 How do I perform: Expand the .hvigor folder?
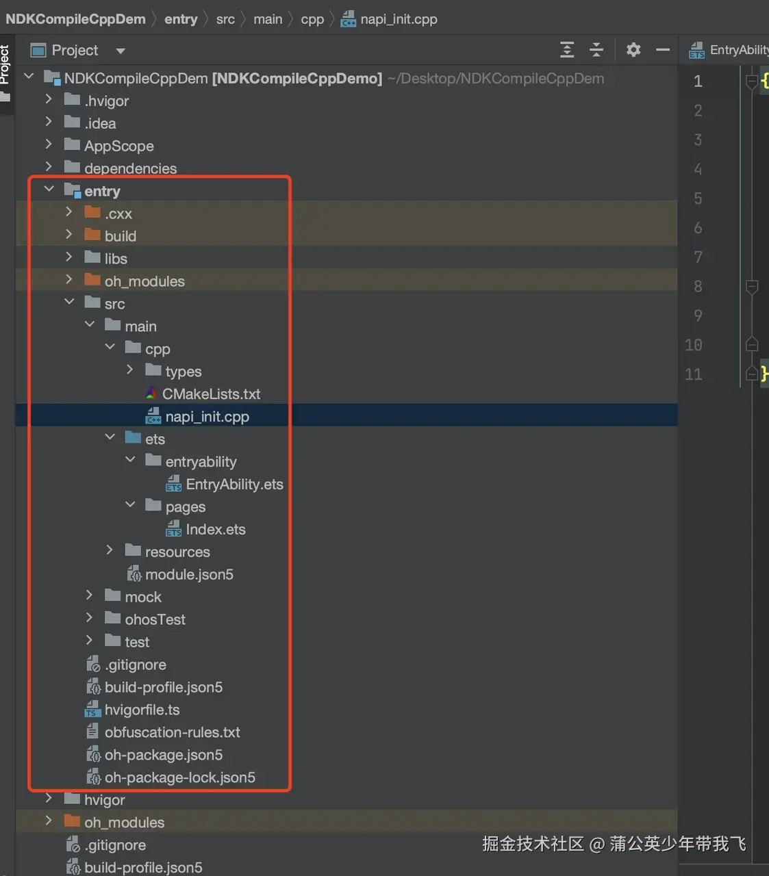click(48, 99)
